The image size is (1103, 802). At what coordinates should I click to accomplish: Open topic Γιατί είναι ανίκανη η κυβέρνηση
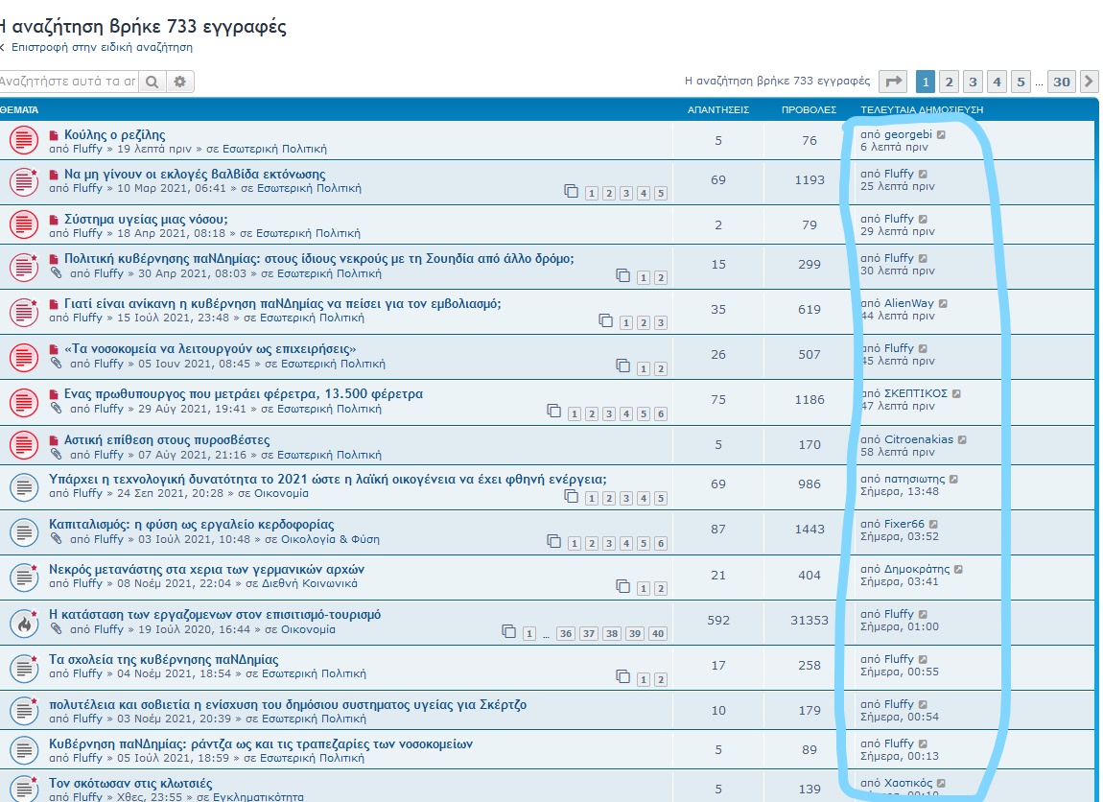pos(283,303)
